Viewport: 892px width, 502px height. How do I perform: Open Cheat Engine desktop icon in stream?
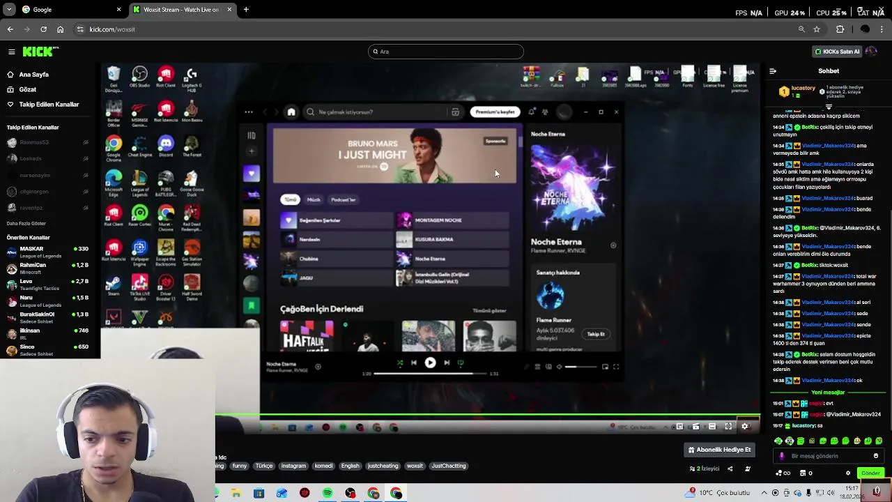(139, 146)
